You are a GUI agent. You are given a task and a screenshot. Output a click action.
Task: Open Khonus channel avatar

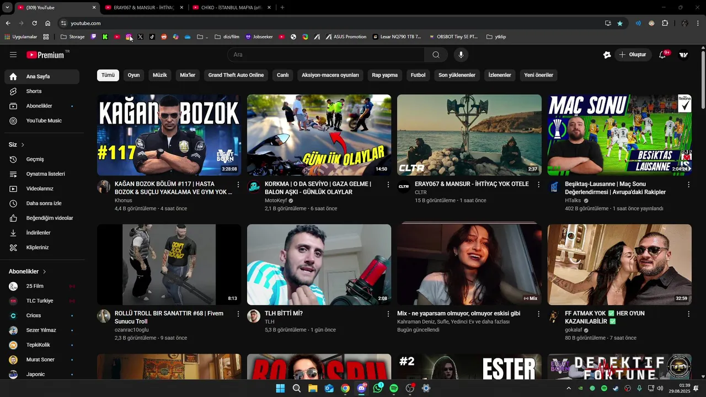[x=104, y=186]
